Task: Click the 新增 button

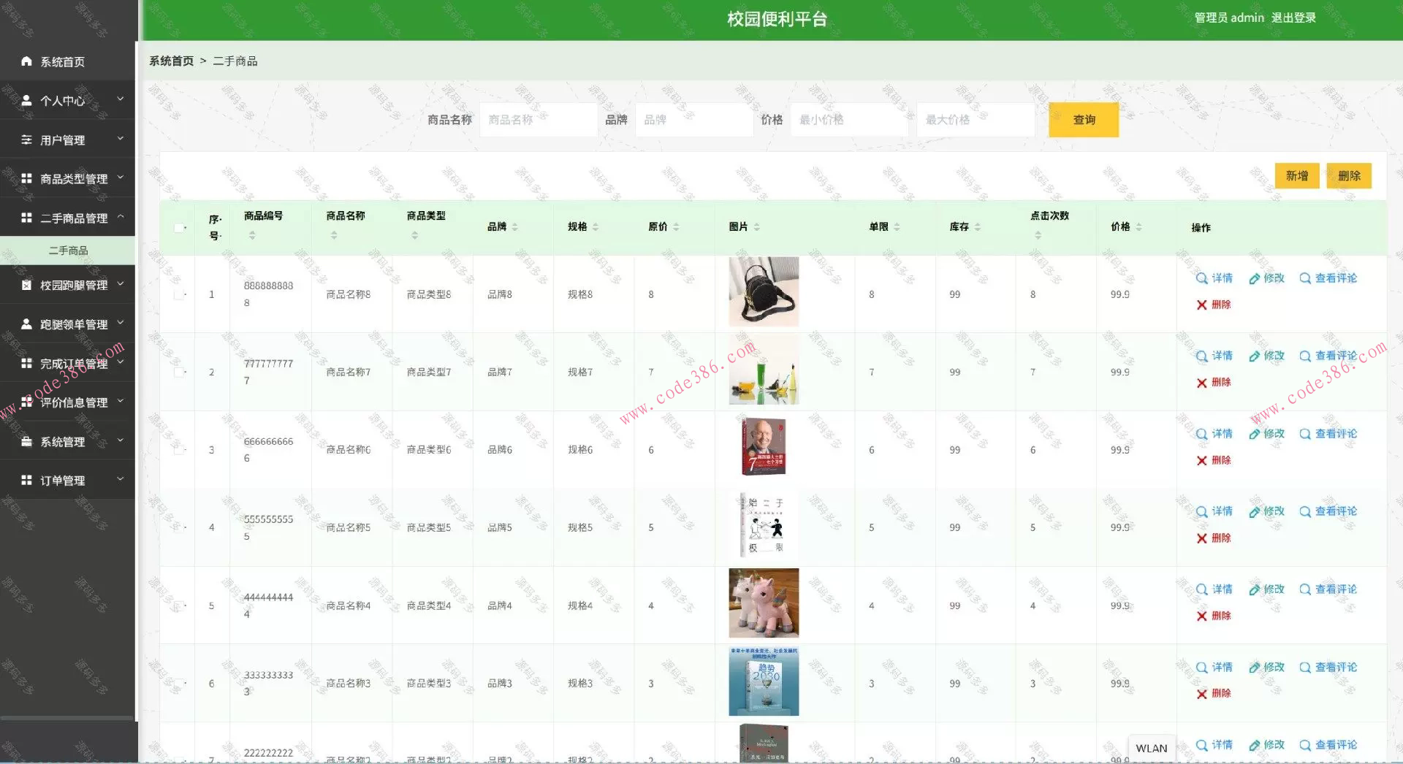Action: [1297, 176]
